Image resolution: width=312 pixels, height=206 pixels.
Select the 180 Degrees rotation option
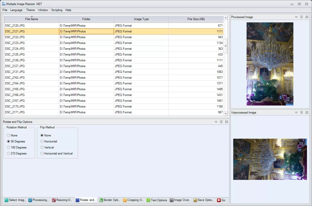click(x=8, y=147)
